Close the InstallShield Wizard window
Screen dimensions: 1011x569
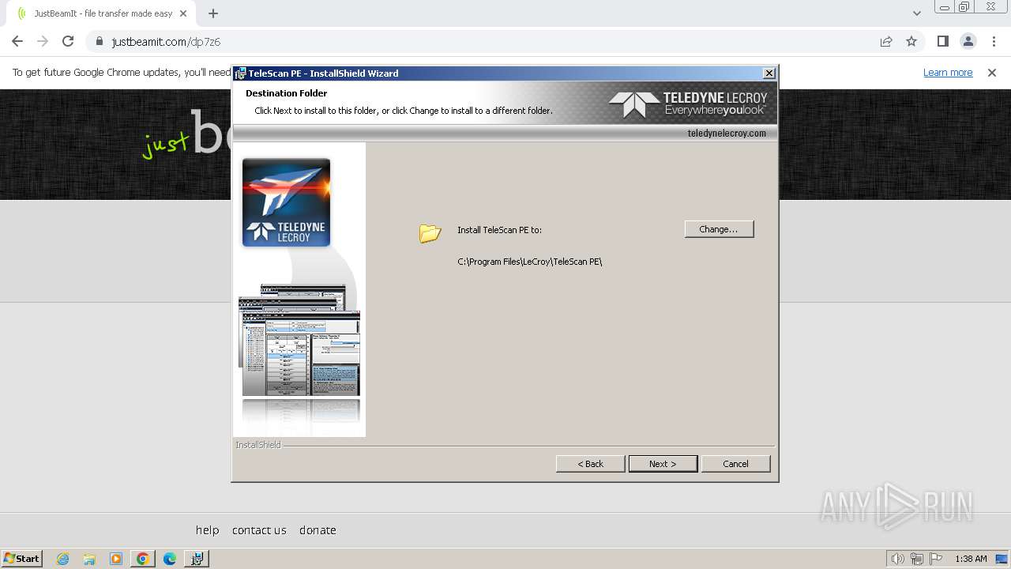[x=769, y=73]
